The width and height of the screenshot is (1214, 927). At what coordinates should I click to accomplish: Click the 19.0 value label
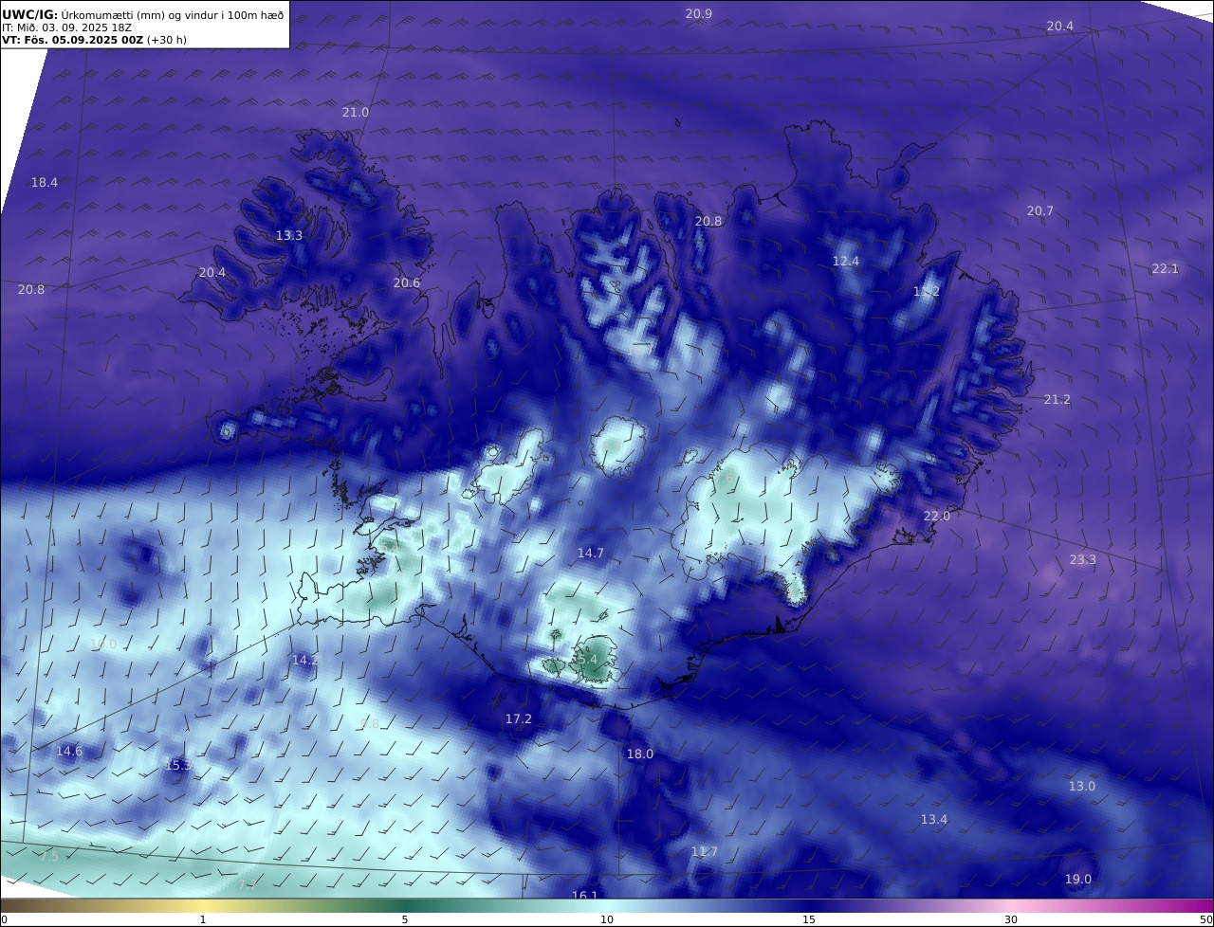[x=1078, y=879]
